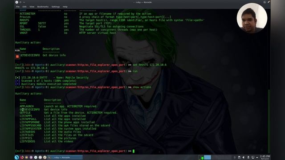The height and width of the screenshot is (160, 285).
Task: Click 'Auxiliary module execution completed' line
Action: [x=49, y=84]
